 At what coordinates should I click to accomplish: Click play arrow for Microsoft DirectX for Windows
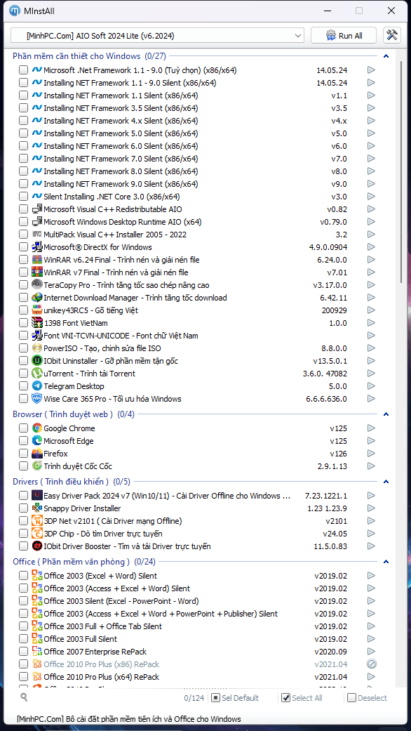(x=371, y=247)
